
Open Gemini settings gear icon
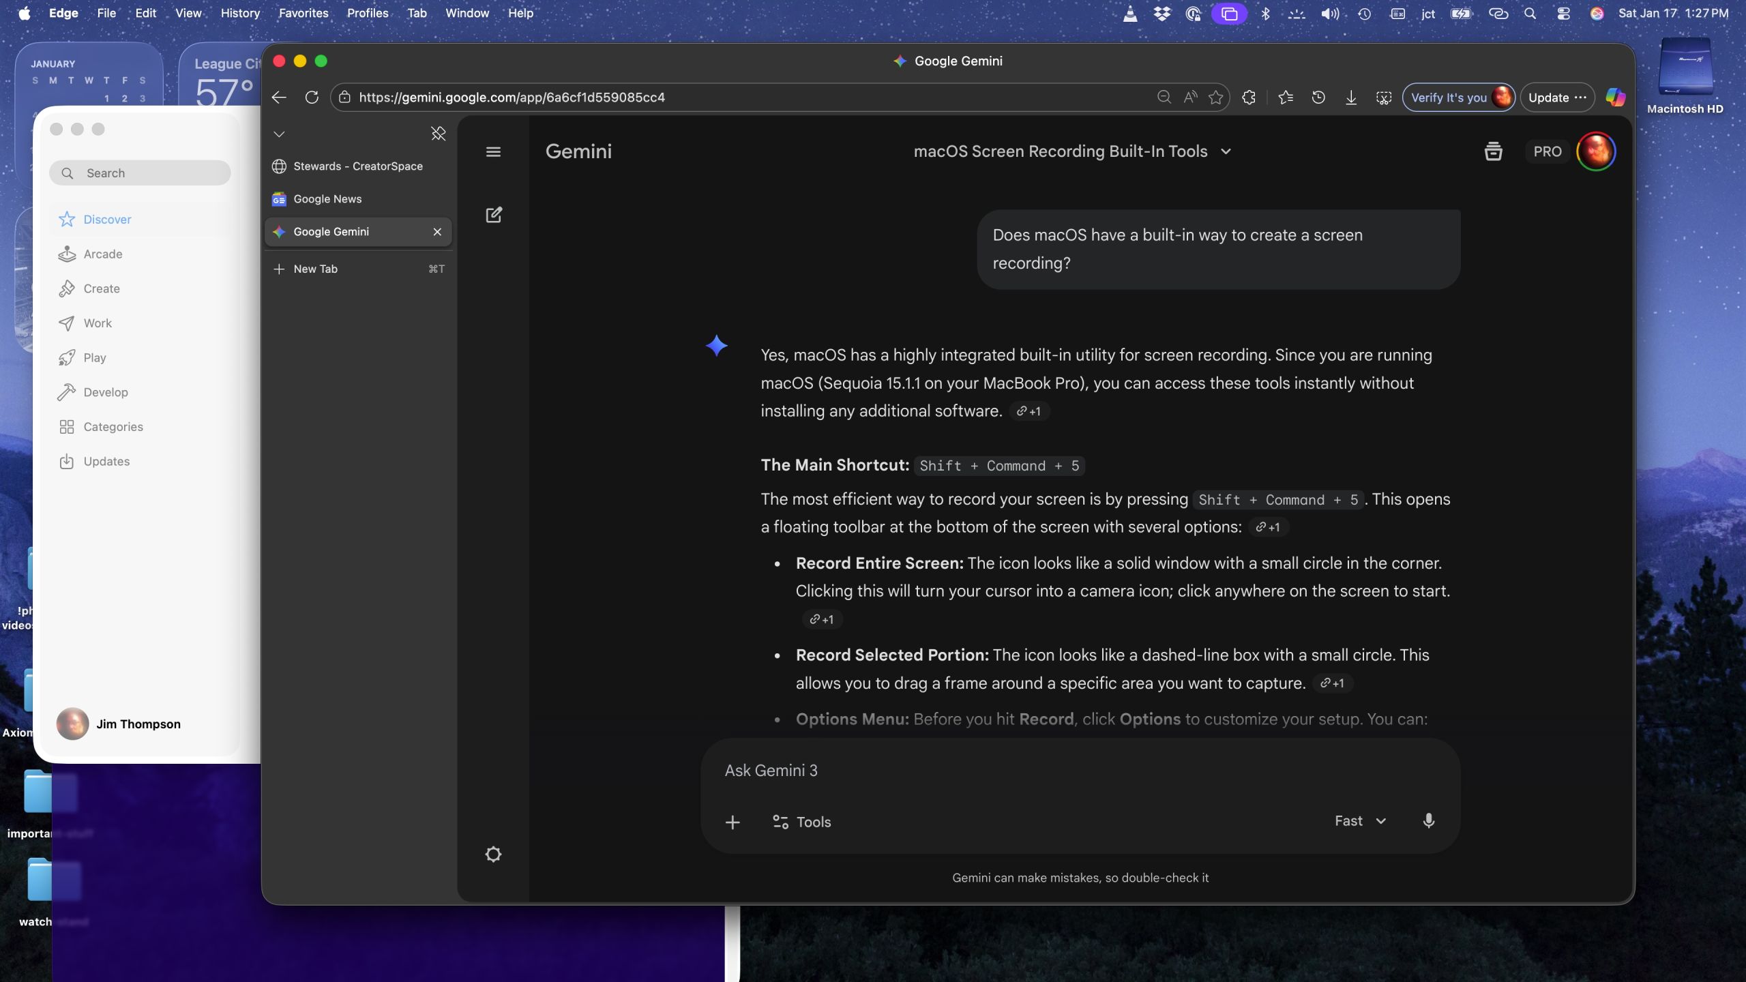coord(493,854)
